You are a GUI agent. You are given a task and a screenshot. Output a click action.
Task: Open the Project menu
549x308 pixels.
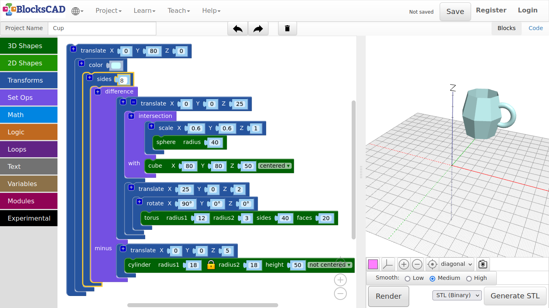pyautogui.click(x=109, y=11)
